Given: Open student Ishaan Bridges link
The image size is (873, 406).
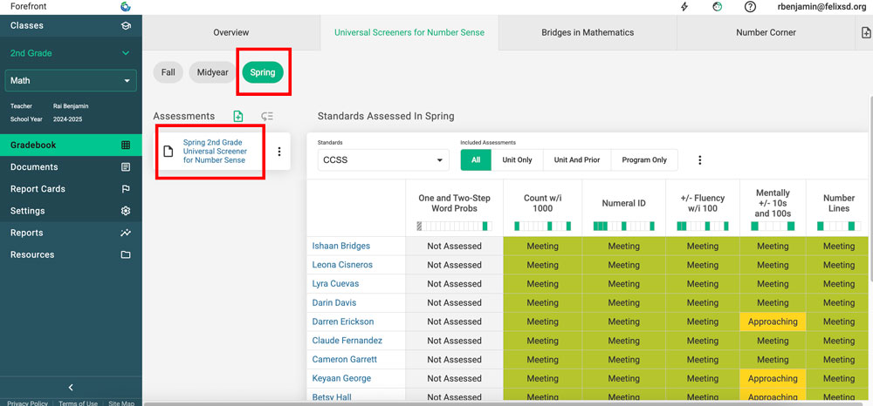Looking at the screenshot, I should coord(341,246).
